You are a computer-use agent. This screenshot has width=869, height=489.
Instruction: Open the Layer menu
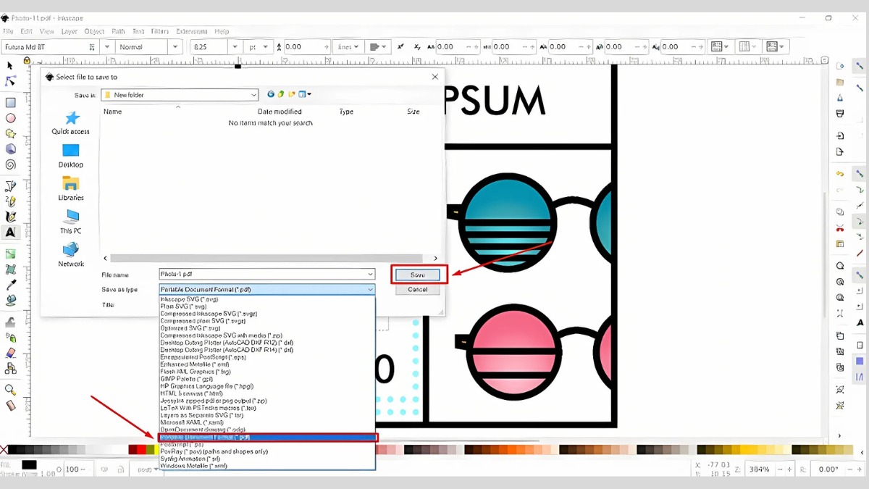pyautogui.click(x=70, y=32)
